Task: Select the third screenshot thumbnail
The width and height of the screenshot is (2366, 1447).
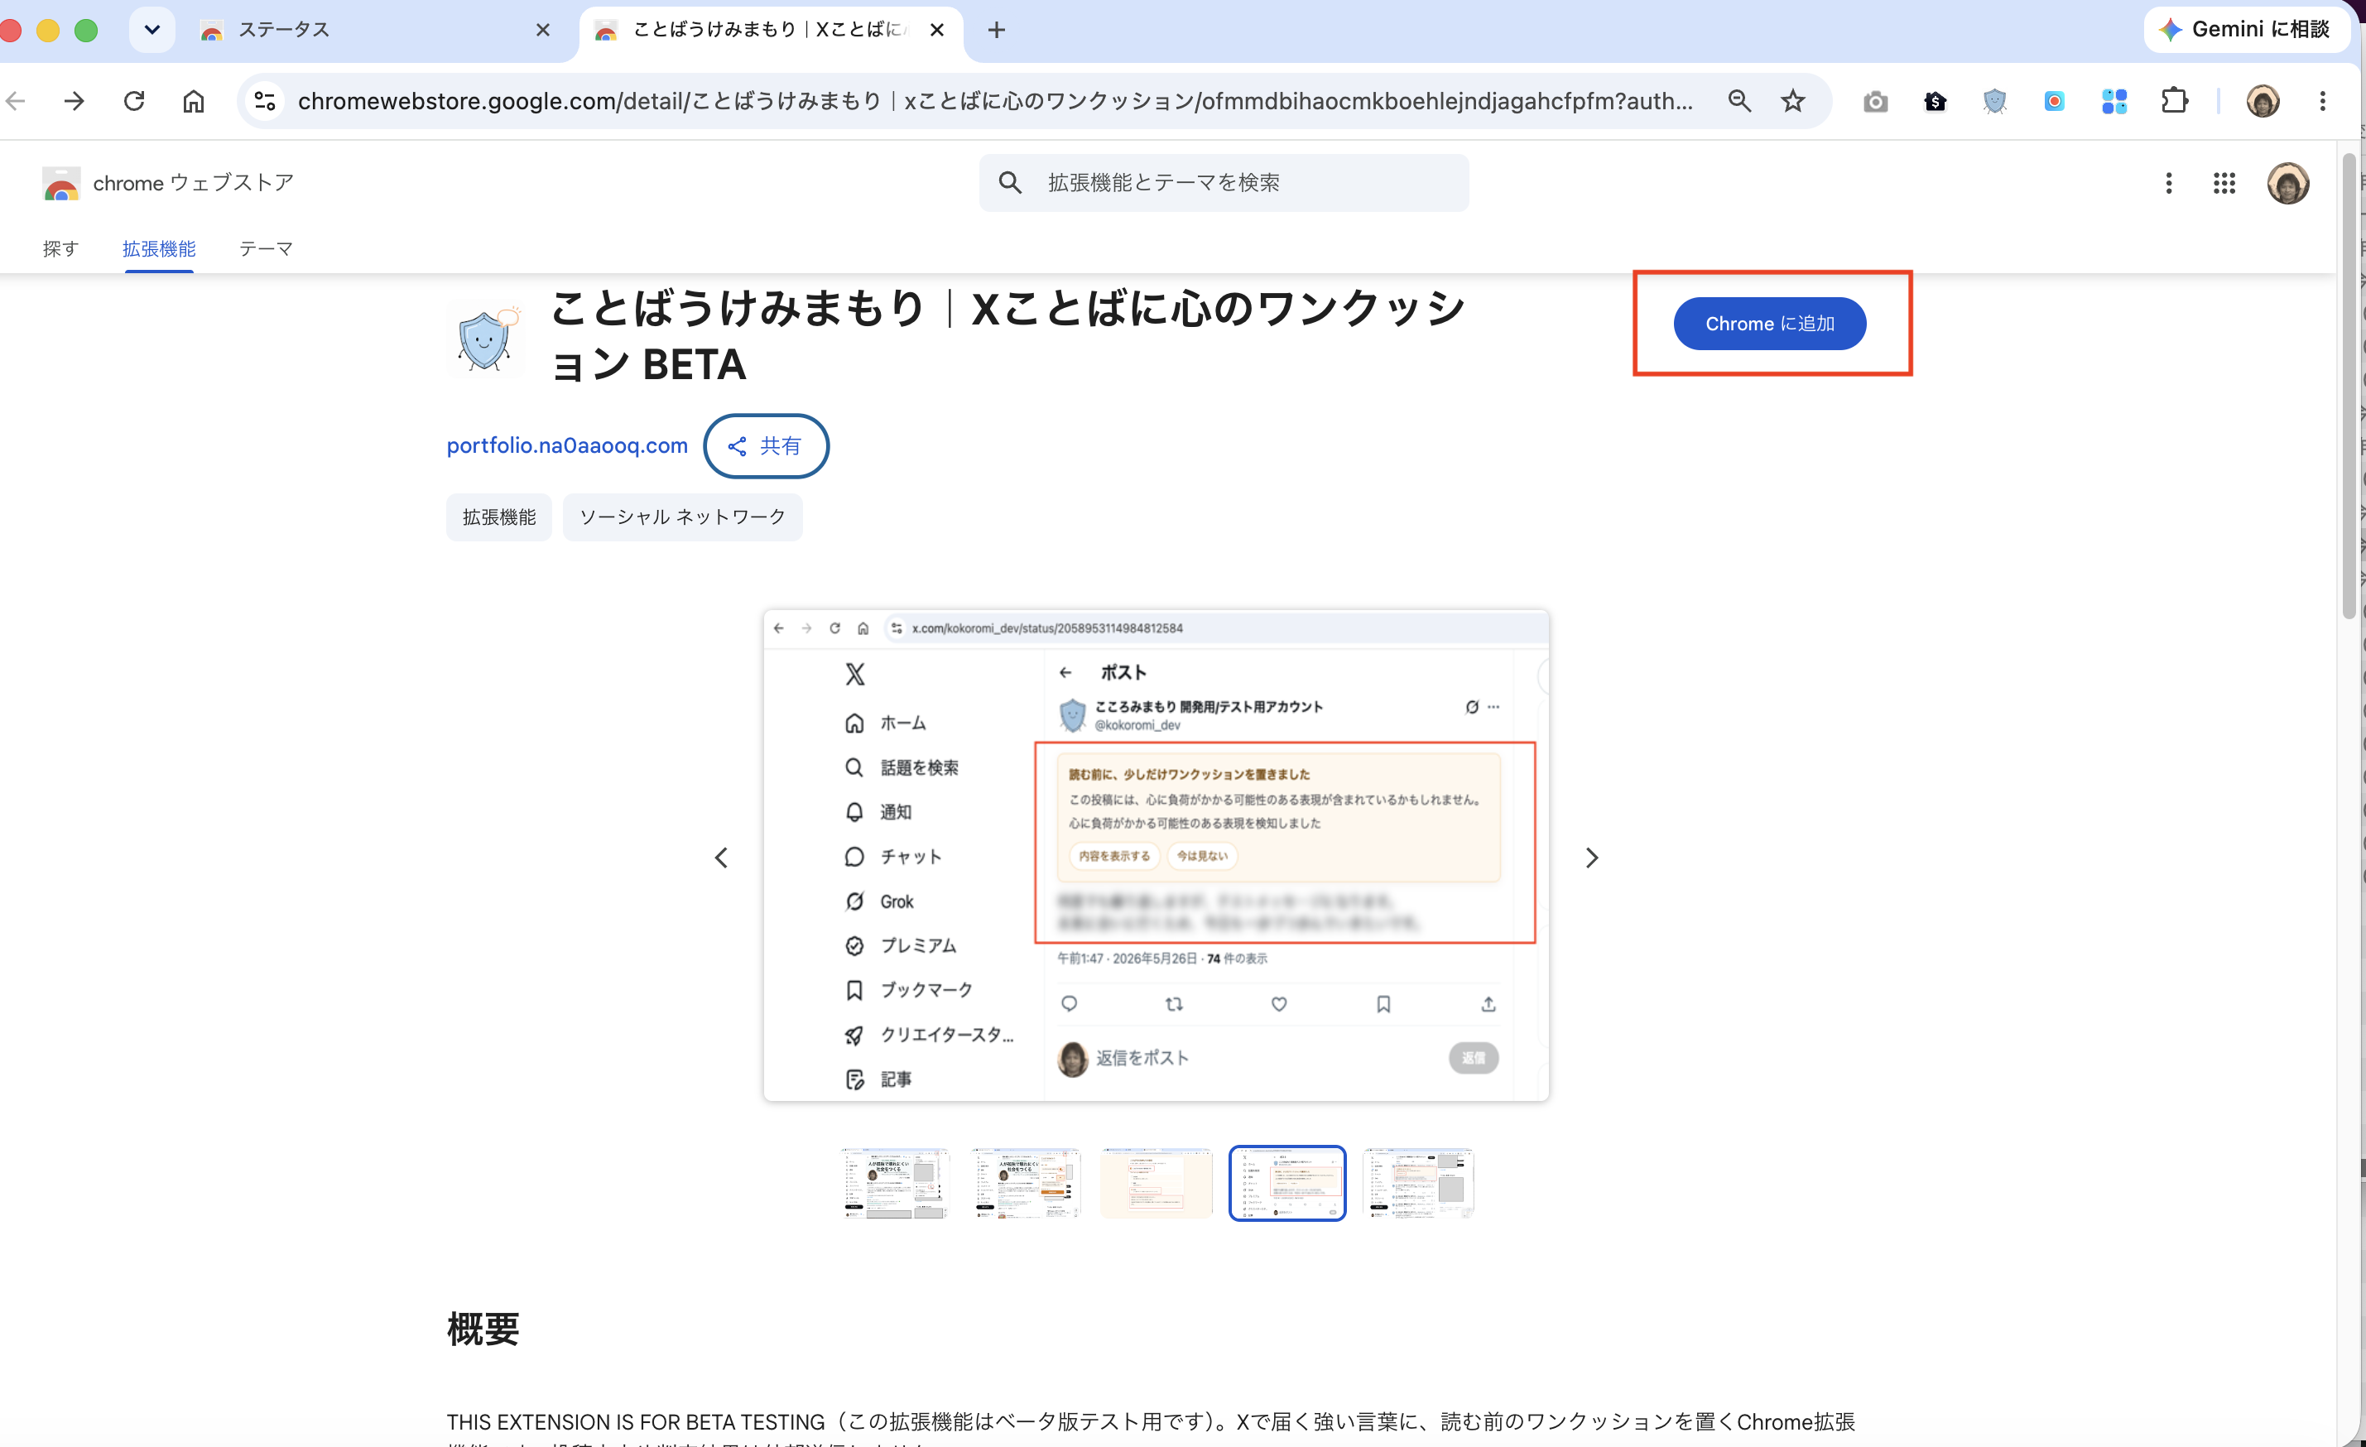Action: [1157, 1183]
